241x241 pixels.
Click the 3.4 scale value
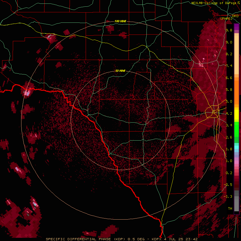click(229, 125)
